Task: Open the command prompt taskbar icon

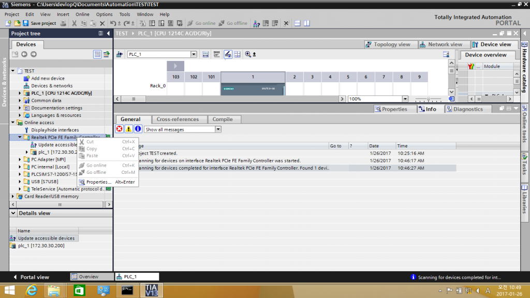Action: pos(127,290)
